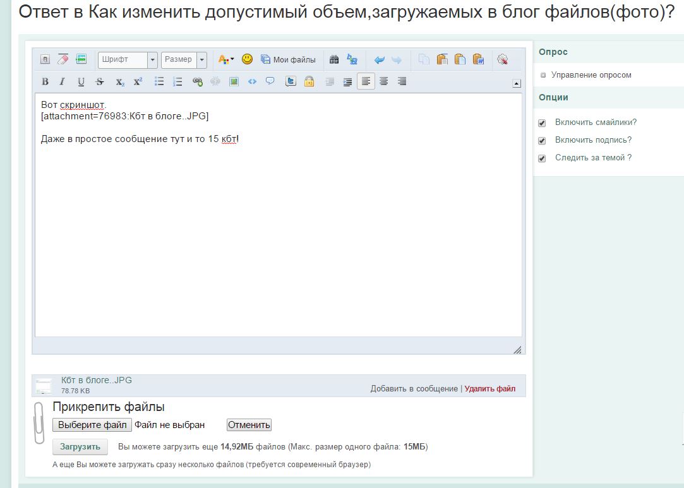The image size is (684, 488).
Task: Click the "Загрузить" upload button
Action: (80, 446)
